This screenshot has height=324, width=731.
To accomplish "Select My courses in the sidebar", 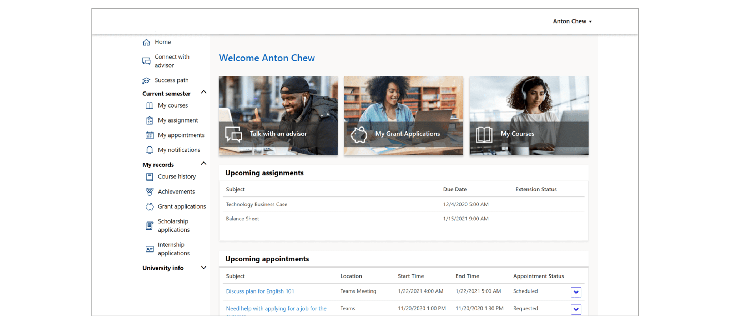I will tap(173, 105).
